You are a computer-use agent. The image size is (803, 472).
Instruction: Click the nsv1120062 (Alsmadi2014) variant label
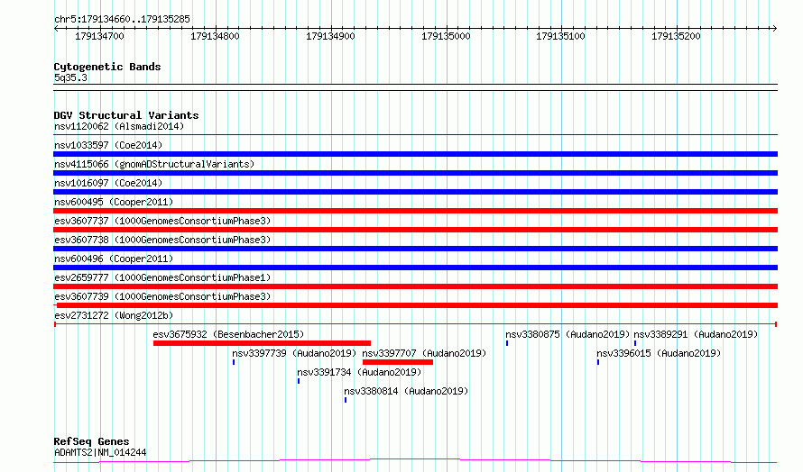coord(119,126)
